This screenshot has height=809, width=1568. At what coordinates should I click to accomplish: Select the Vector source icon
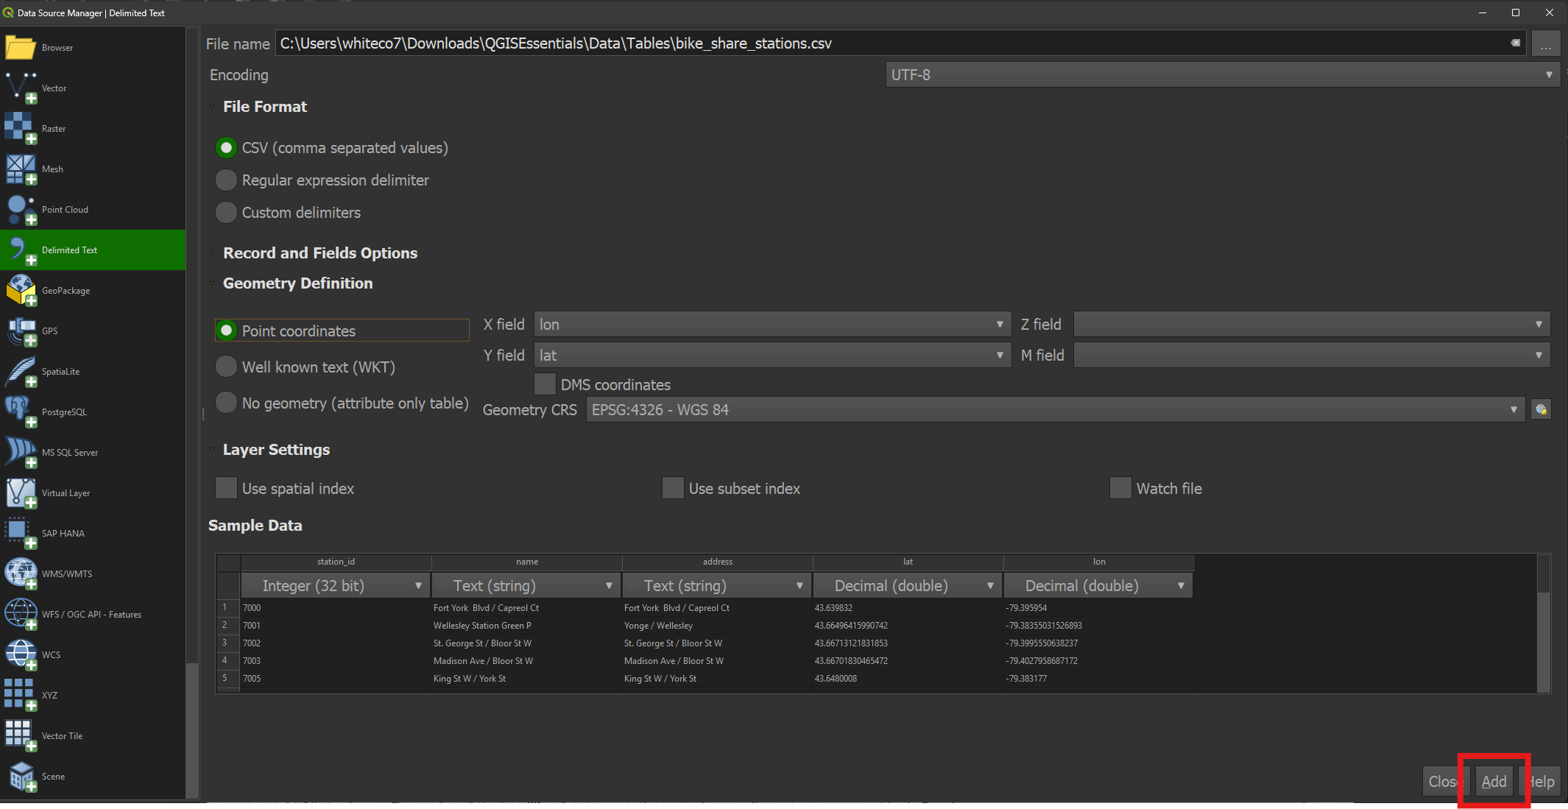click(21, 88)
